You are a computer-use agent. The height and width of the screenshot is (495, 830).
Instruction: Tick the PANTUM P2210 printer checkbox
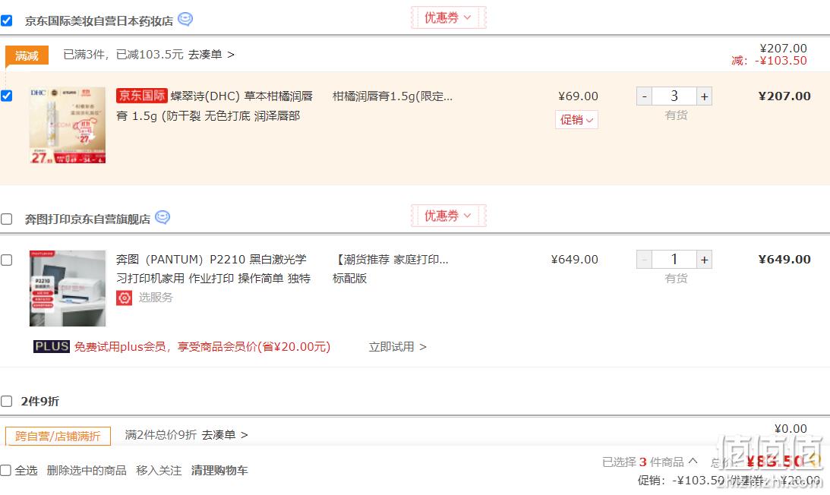6,260
